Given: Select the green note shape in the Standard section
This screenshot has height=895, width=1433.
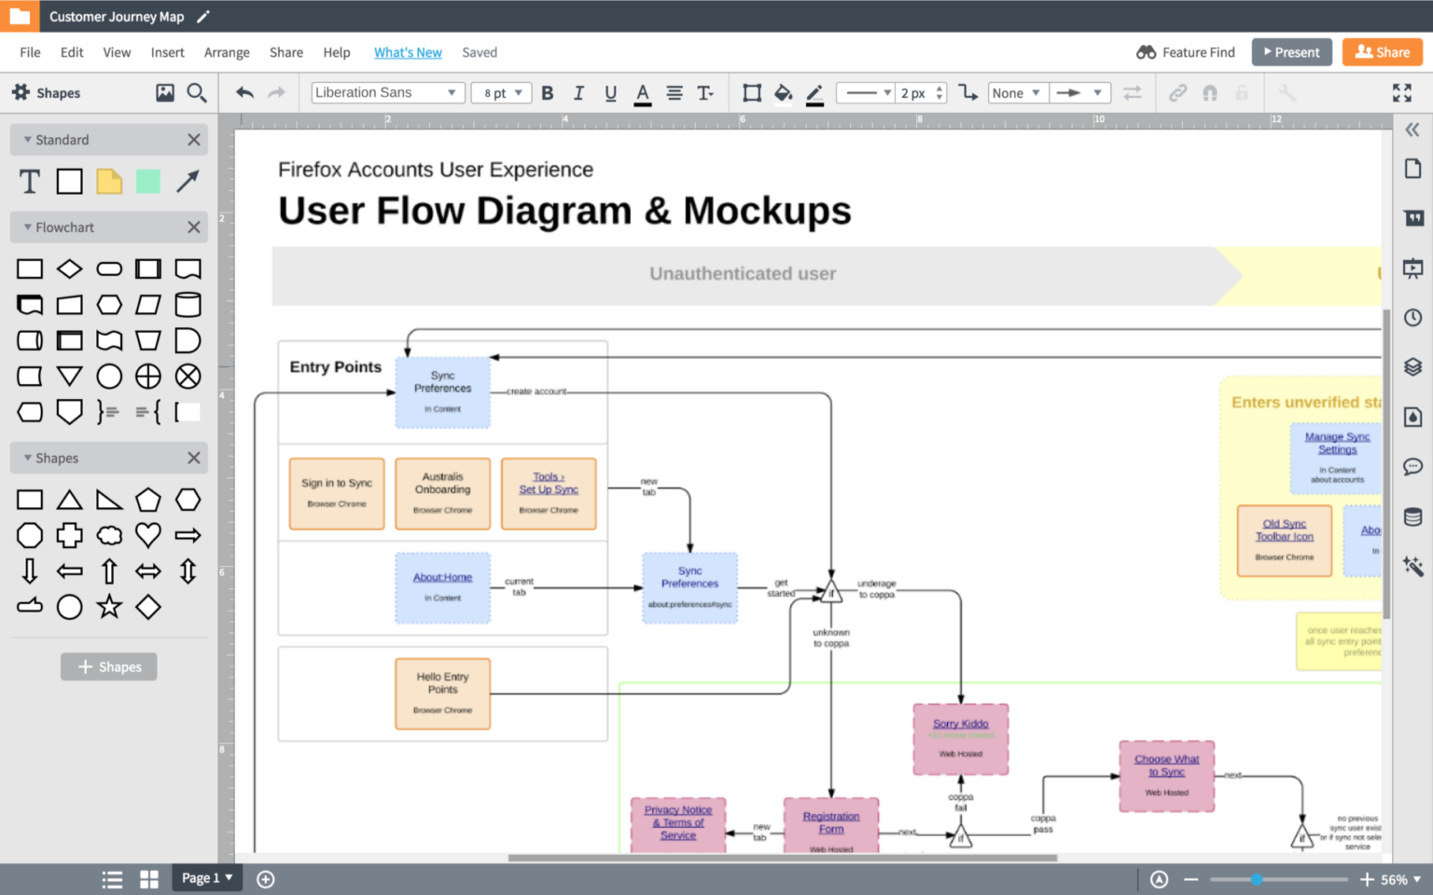Looking at the screenshot, I should tap(148, 181).
